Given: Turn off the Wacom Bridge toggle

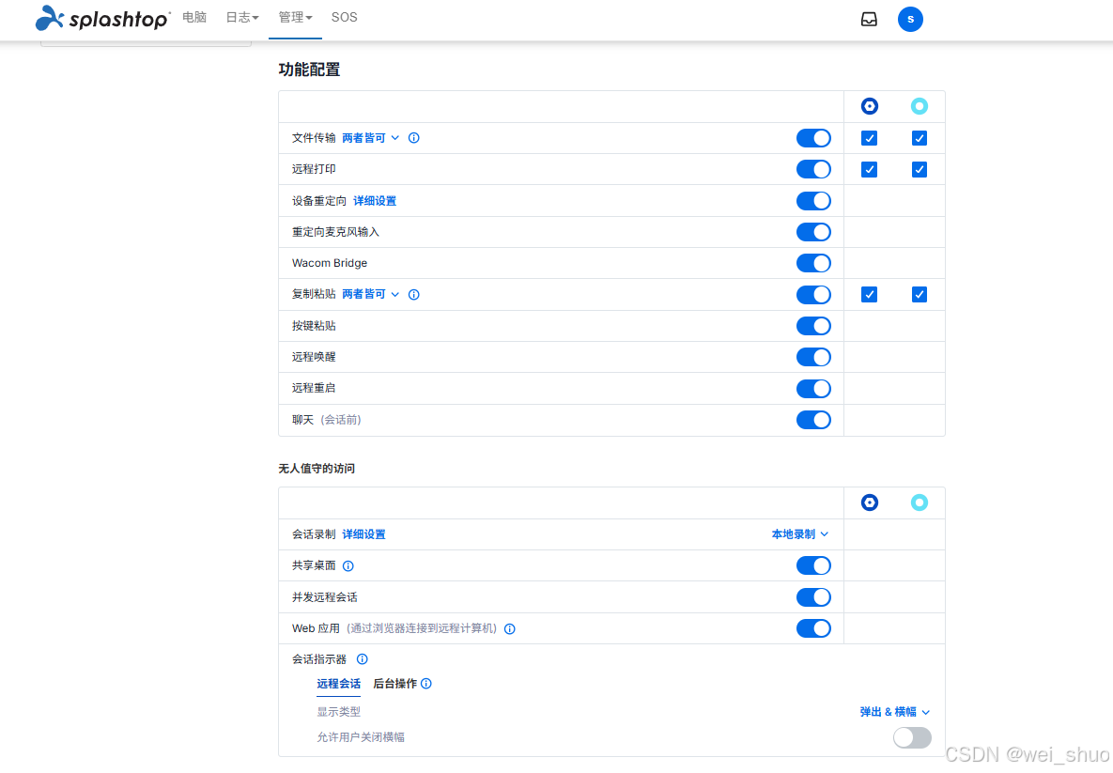Looking at the screenshot, I should [x=813, y=263].
